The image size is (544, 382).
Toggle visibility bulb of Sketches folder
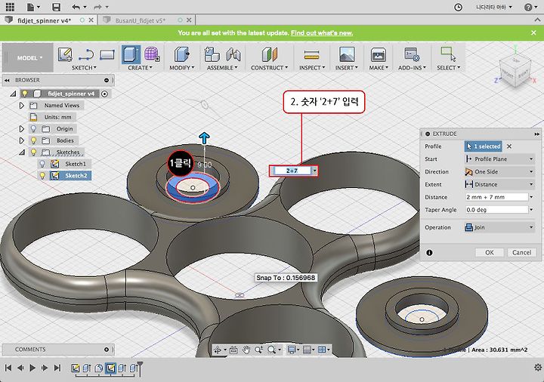point(33,152)
